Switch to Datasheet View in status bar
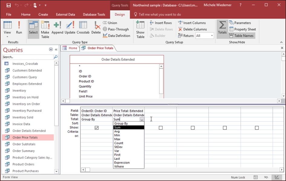Image resolution: width=286 pixels, height=181 pixels. [x=255, y=177]
